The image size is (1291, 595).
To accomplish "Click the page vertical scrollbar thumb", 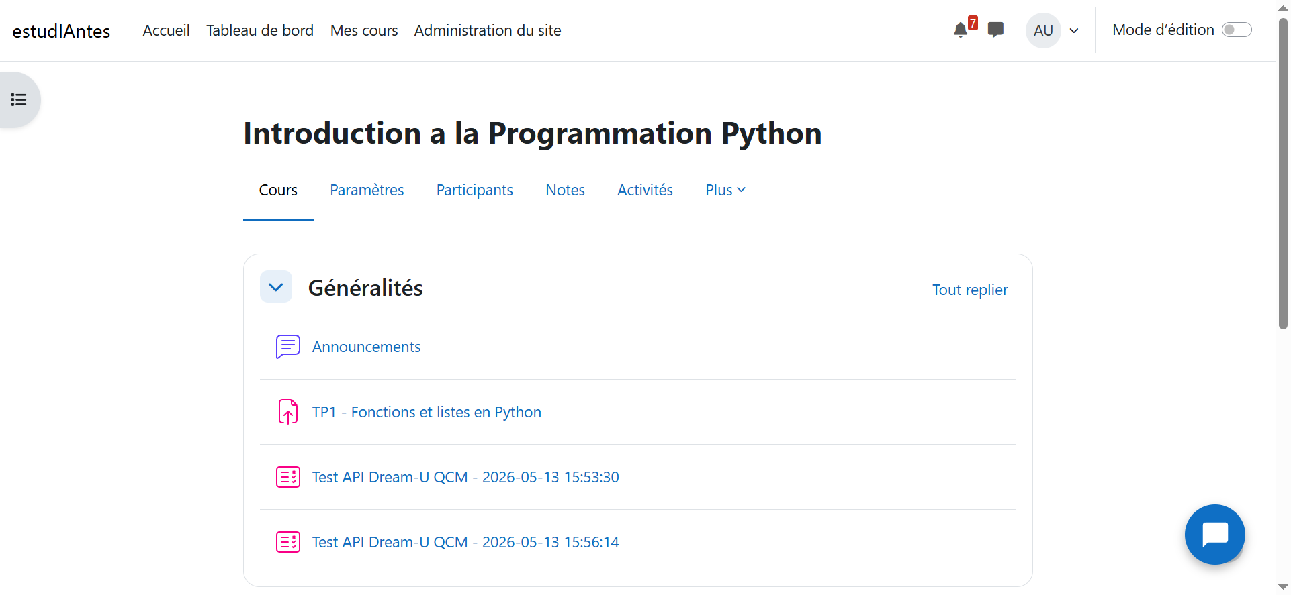I will point(1283,173).
